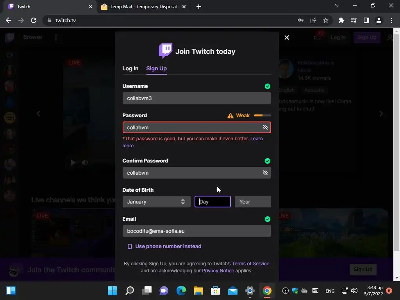400x300 pixels.
Task: Open Task View on taskbar
Action: (x=147, y=291)
